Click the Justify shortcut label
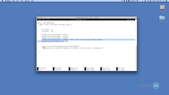 [x=58, y=70]
